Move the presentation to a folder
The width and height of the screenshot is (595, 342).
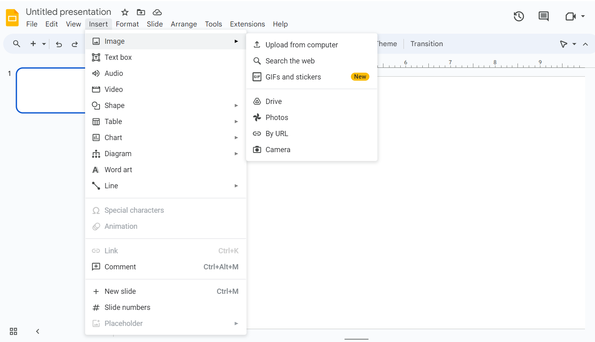click(x=141, y=12)
